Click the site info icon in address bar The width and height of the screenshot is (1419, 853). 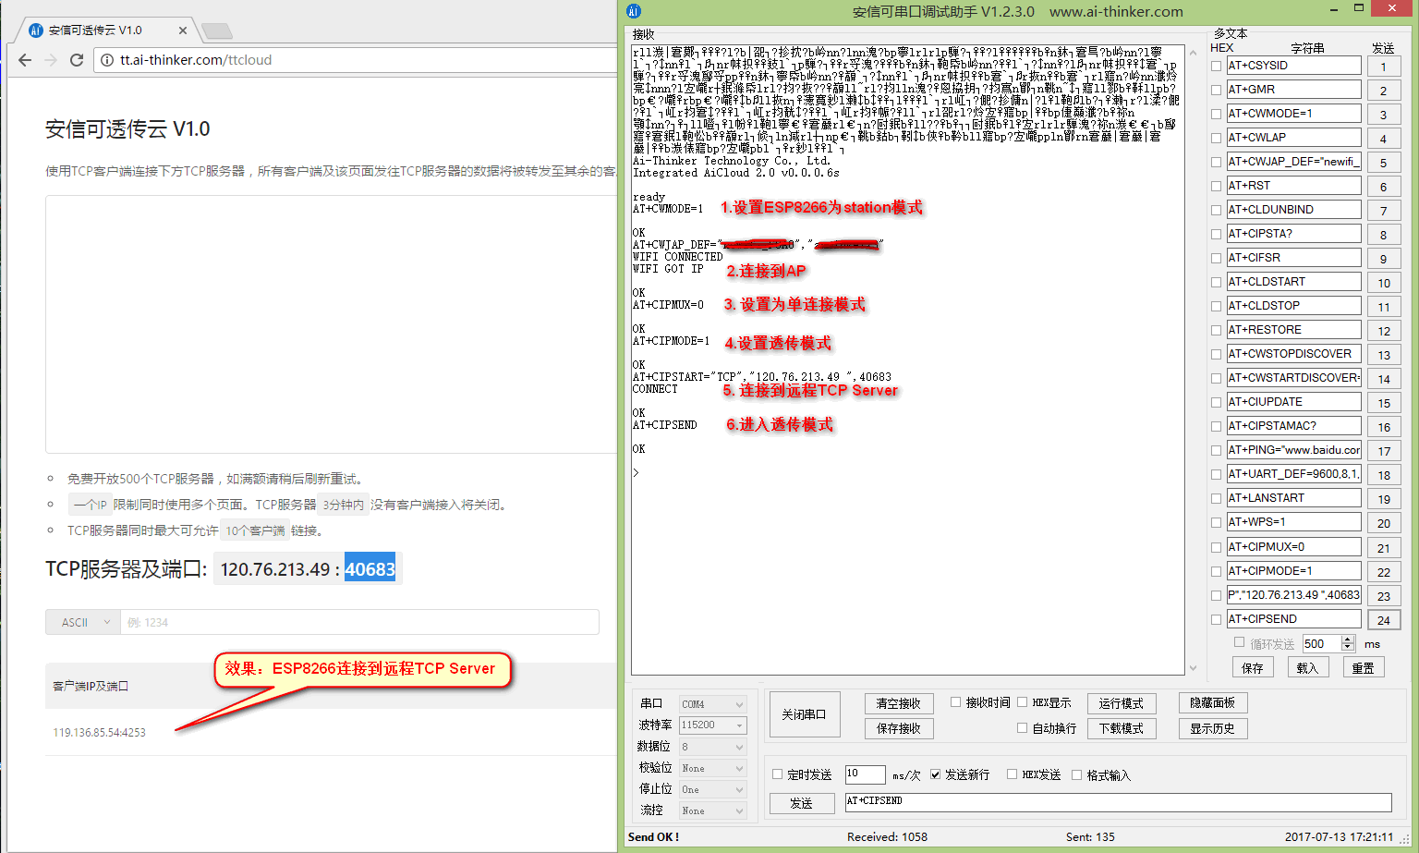107,60
